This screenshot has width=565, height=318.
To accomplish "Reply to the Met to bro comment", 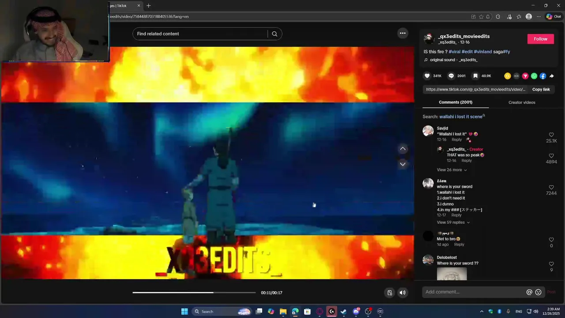I will click(x=459, y=244).
